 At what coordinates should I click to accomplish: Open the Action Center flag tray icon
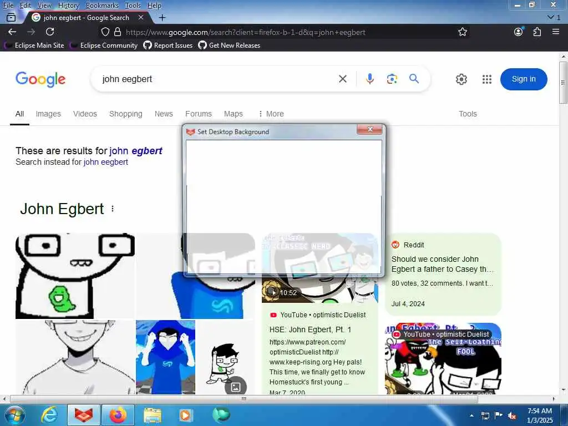[x=499, y=415]
